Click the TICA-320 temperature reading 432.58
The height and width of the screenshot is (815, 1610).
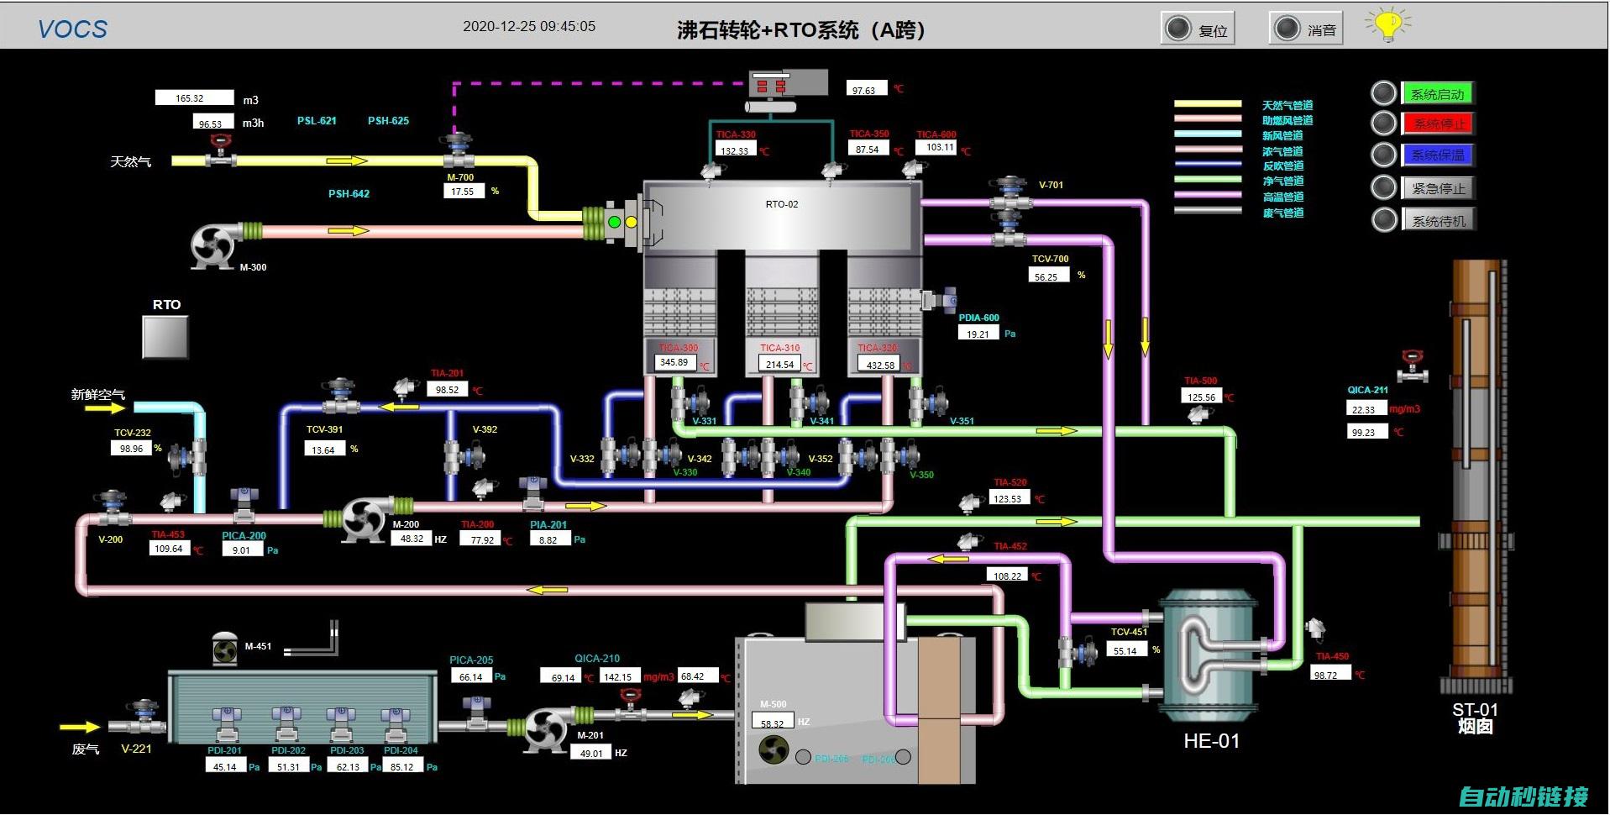coord(878,364)
